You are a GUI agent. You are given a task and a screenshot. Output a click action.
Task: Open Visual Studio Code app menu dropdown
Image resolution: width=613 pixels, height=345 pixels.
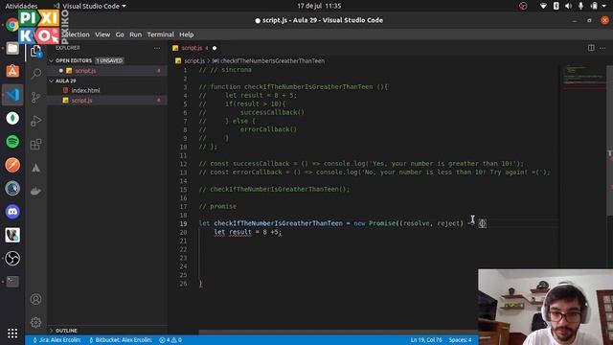pyautogui.click(x=94, y=6)
